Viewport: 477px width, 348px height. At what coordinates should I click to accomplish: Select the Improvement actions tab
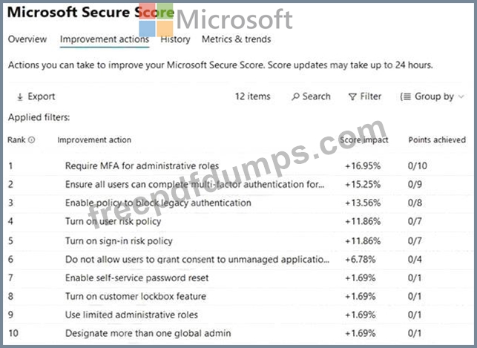click(104, 39)
